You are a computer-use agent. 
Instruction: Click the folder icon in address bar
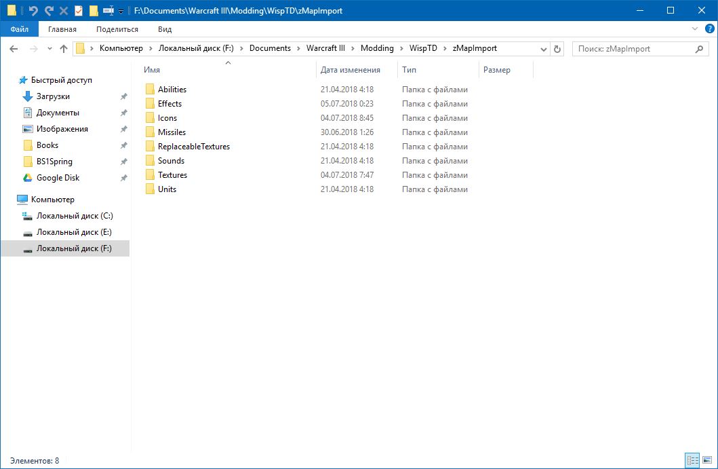[80, 48]
